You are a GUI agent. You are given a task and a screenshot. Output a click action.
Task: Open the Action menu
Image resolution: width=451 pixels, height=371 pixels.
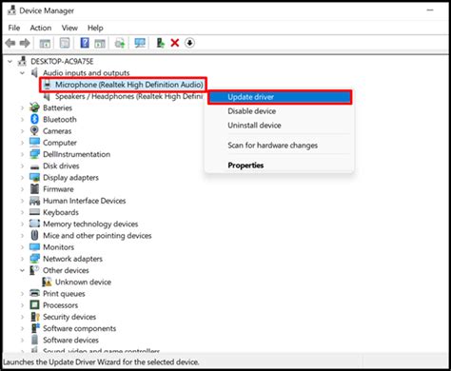pos(41,28)
